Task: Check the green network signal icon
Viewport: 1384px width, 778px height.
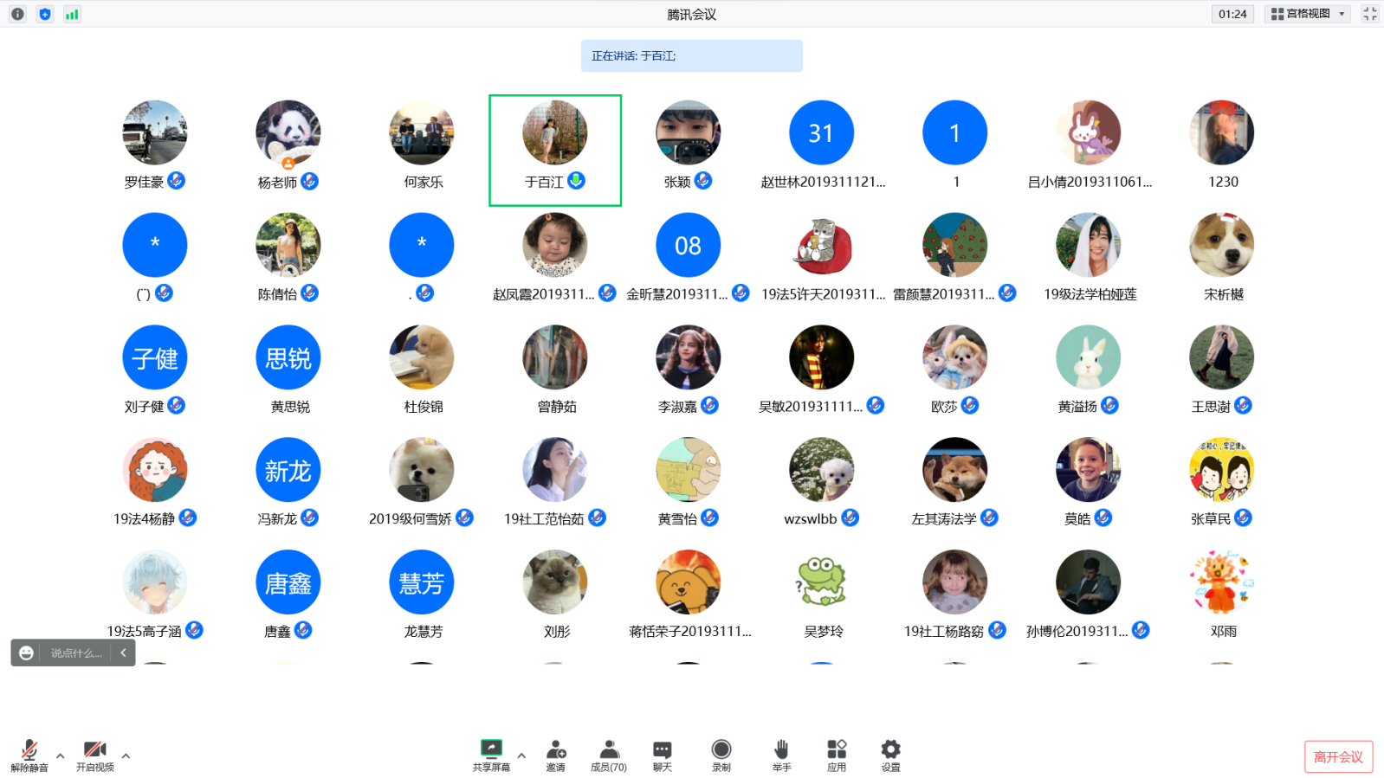Action: [72, 14]
